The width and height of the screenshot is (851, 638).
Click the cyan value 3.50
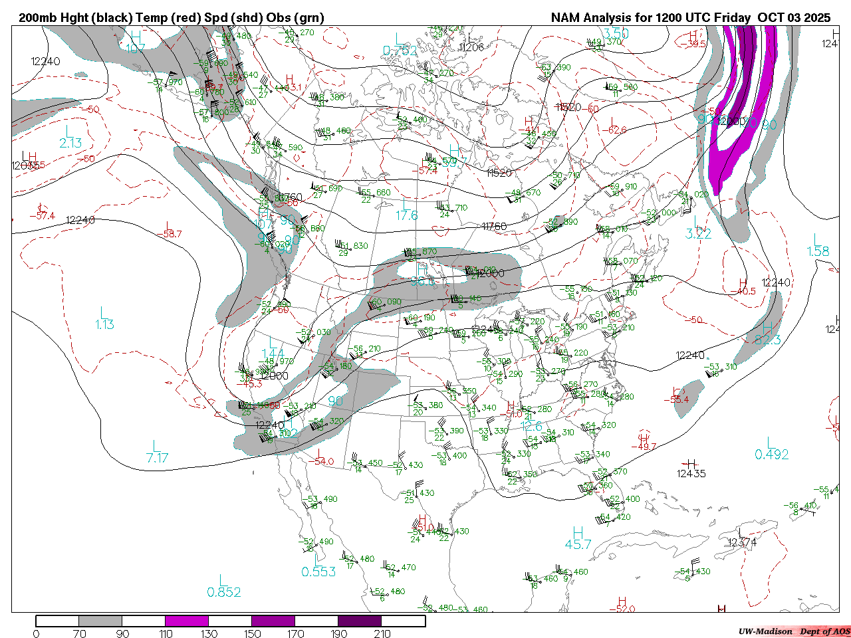[616, 34]
